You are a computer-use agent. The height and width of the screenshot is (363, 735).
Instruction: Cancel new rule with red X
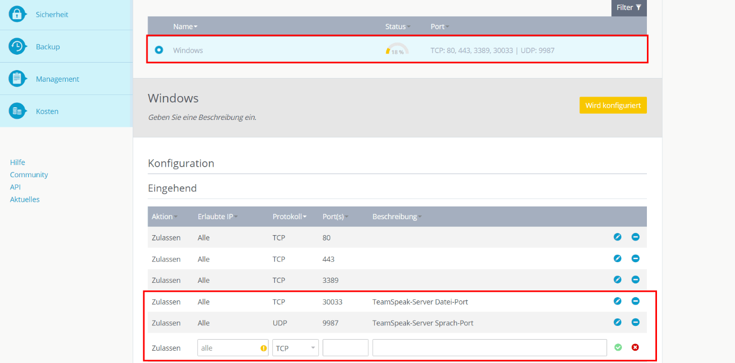pos(635,347)
